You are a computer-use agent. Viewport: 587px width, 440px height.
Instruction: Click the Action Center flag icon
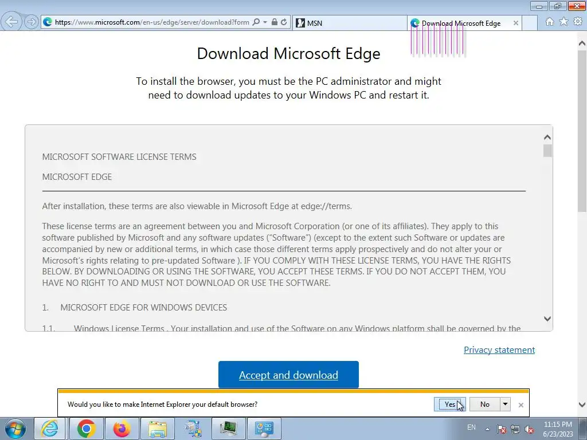502,430
